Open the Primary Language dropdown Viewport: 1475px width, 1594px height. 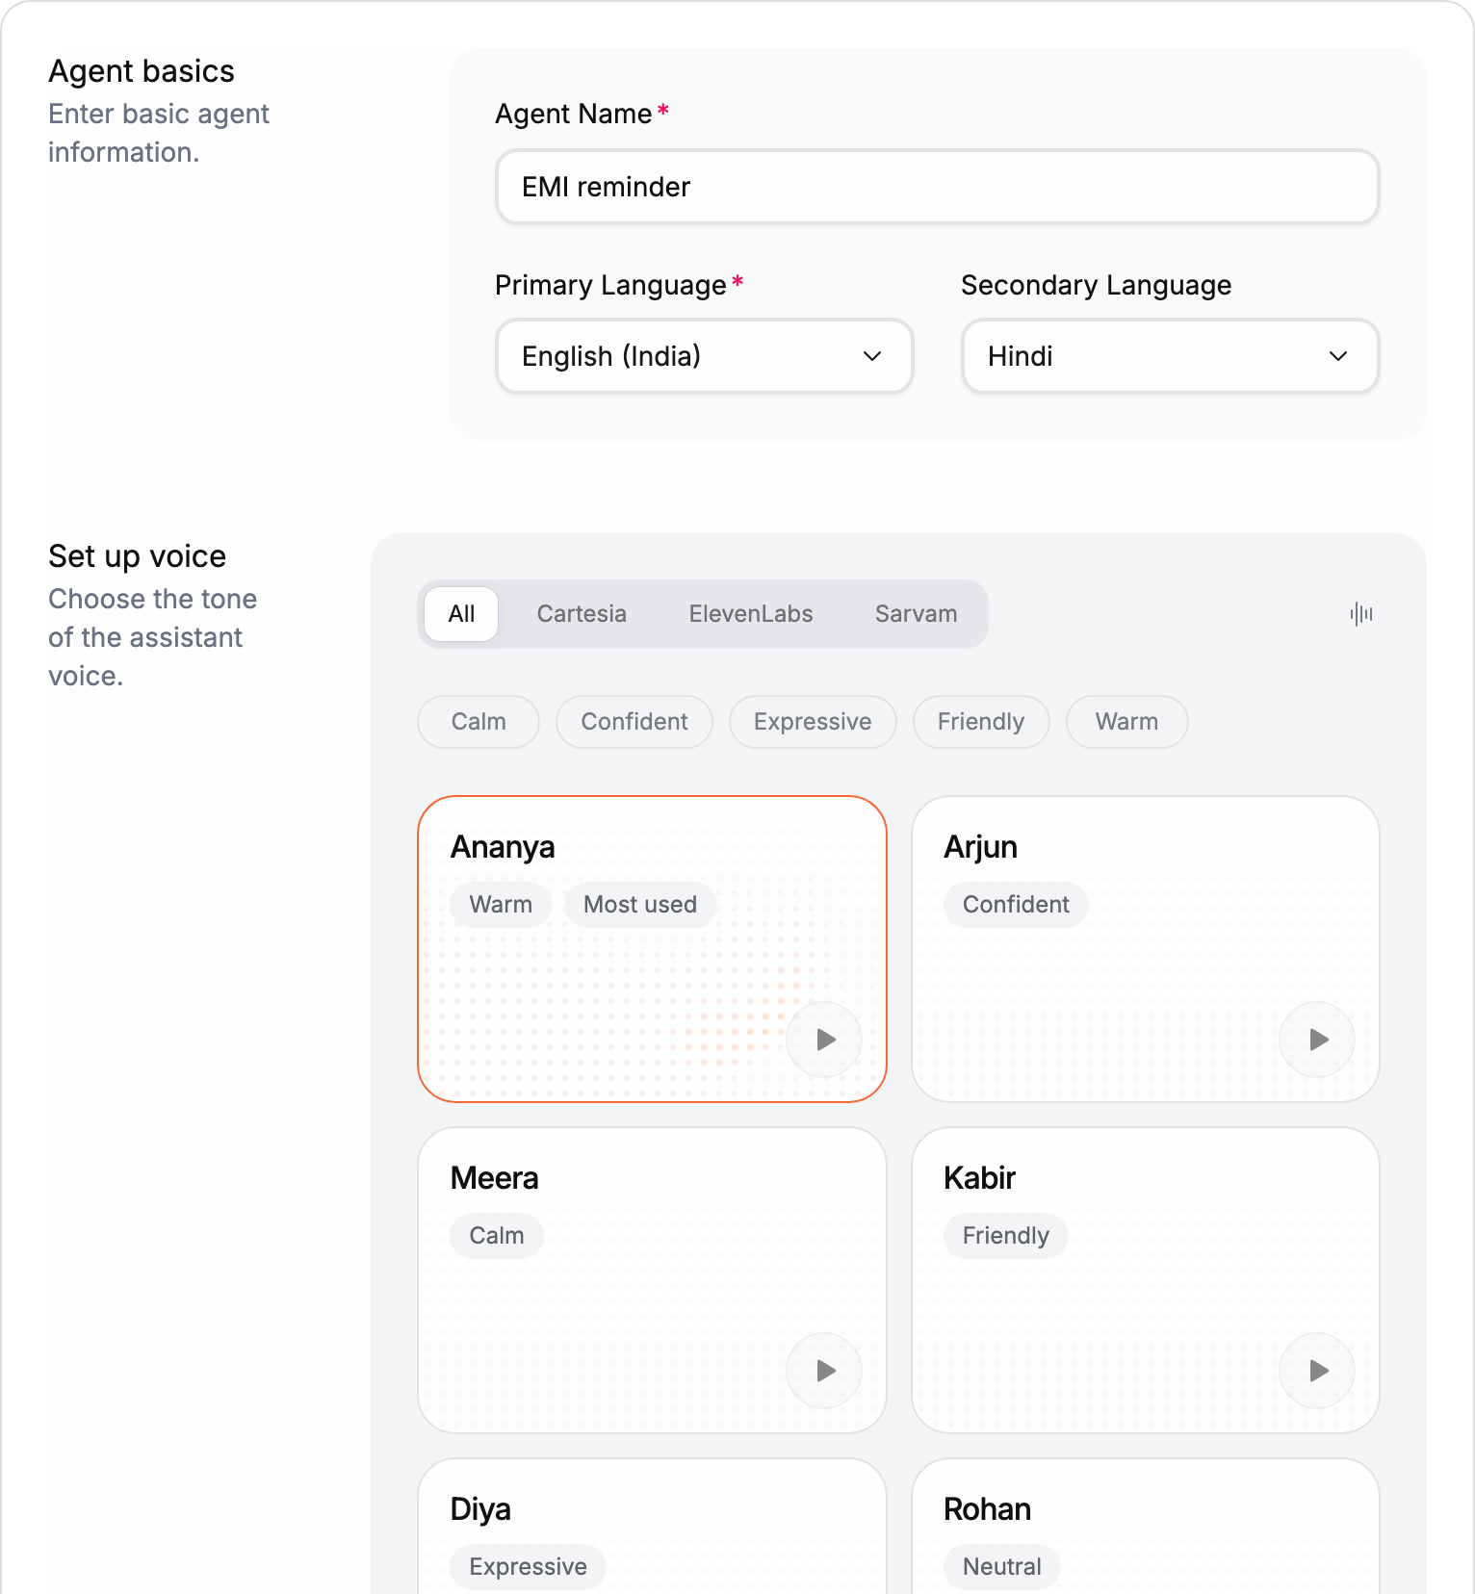coord(704,356)
